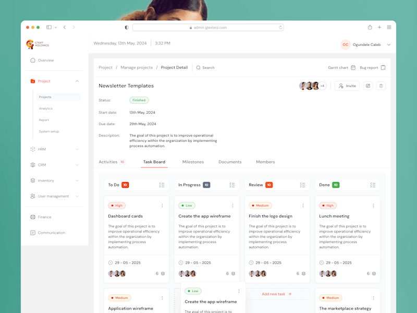The width and height of the screenshot is (417, 313).
Task: Show the browser tab overview
Action: coord(389,27)
